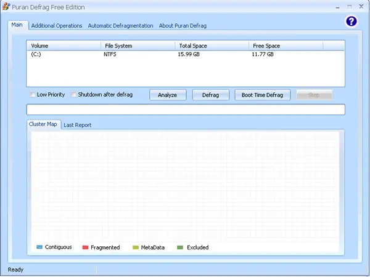This screenshot has height=277, width=370.
Task: Click the Boot Time Defrag button
Action: click(263, 95)
